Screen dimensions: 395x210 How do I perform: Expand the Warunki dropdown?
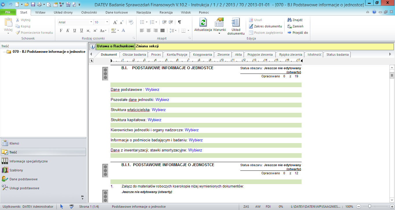click(219, 33)
